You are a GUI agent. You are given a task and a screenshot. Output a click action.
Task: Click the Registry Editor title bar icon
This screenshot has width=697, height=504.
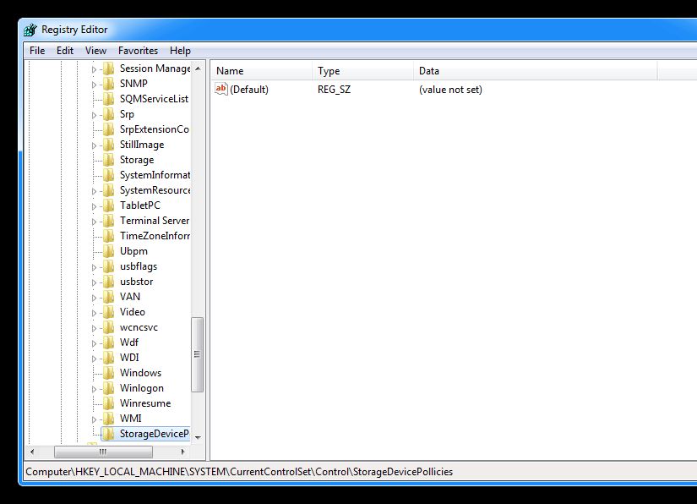[30, 30]
